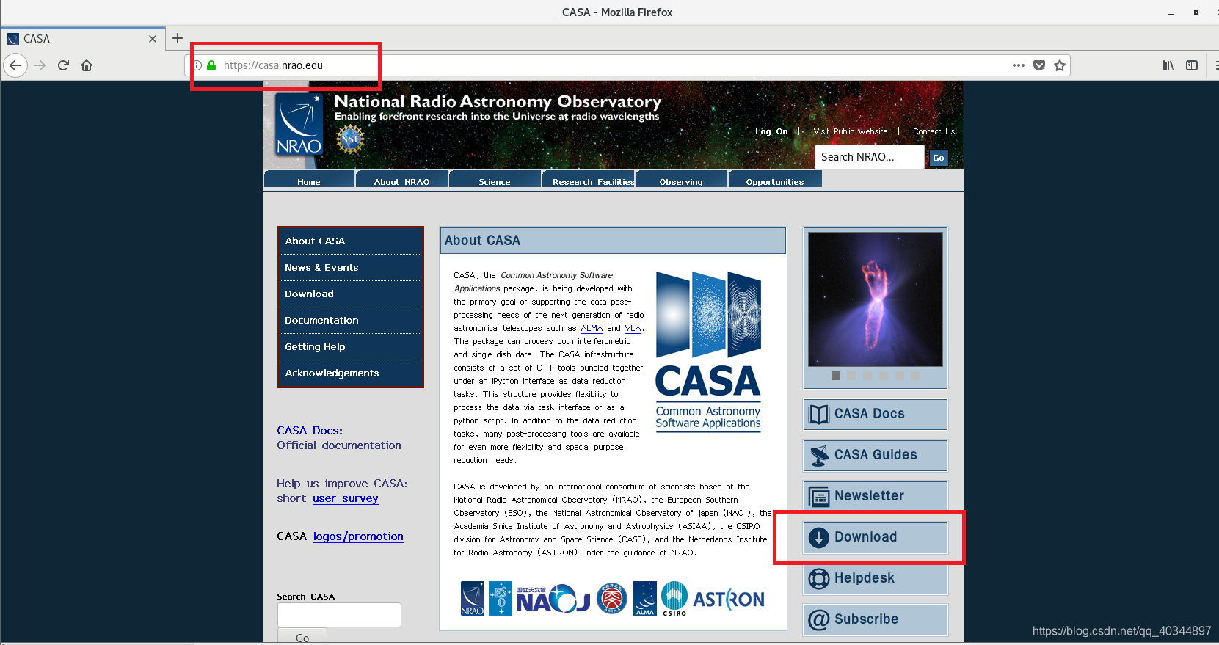This screenshot has width=1219, height=645.
Task: Show site information icon in address bar
Action: [197, 65]
